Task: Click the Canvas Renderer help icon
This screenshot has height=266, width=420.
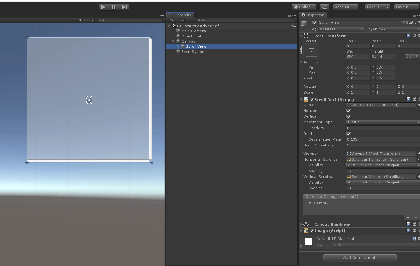Action: [408, 224]
